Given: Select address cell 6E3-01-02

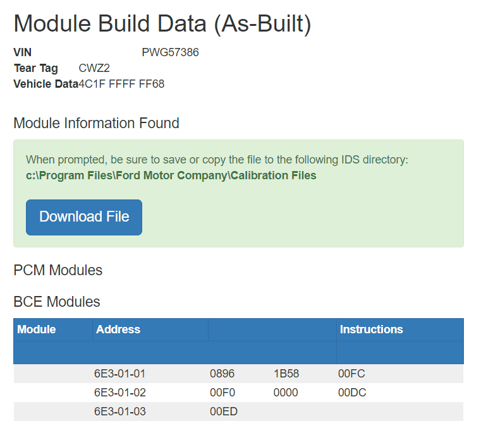Looking at the screenshot, I should pyautogui.click(x=120, y=393).
